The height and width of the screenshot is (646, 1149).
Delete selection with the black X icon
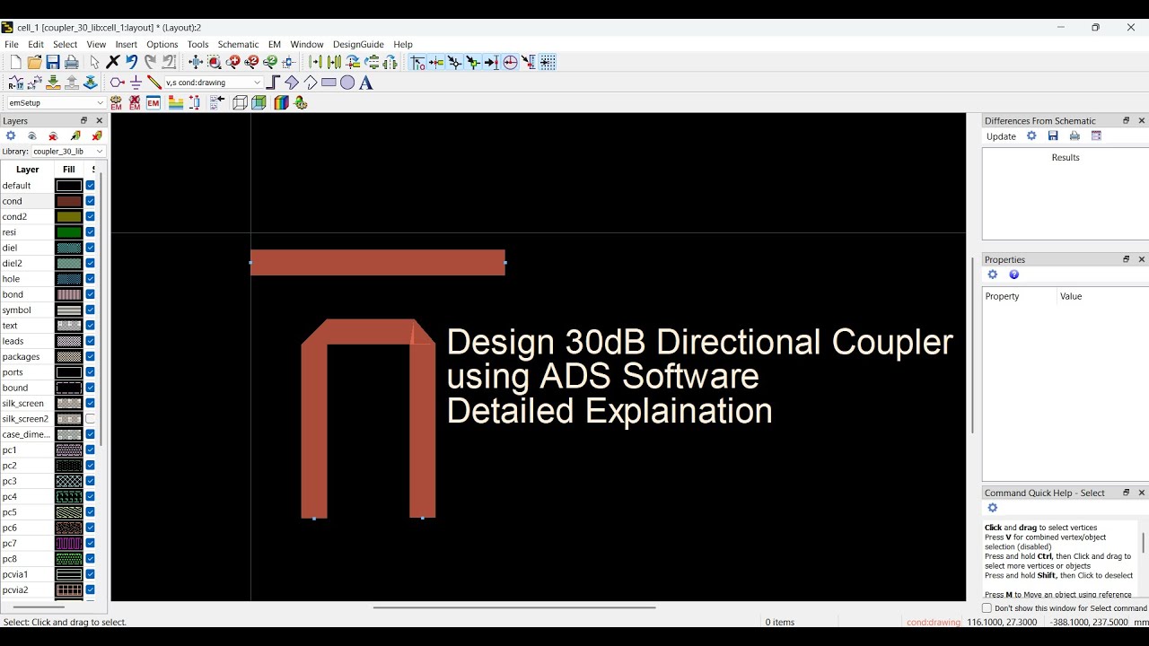click(113, 62)
